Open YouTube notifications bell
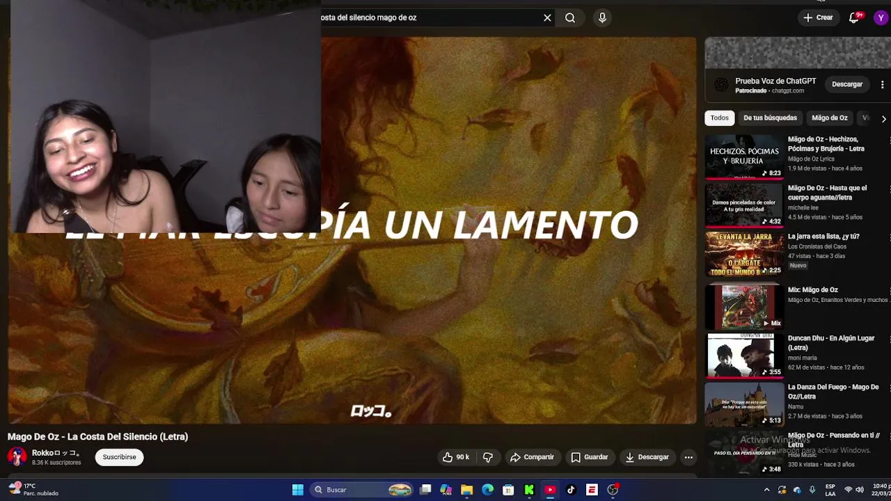The width and height of the screenshot is (891, 501). pos(854,18)
